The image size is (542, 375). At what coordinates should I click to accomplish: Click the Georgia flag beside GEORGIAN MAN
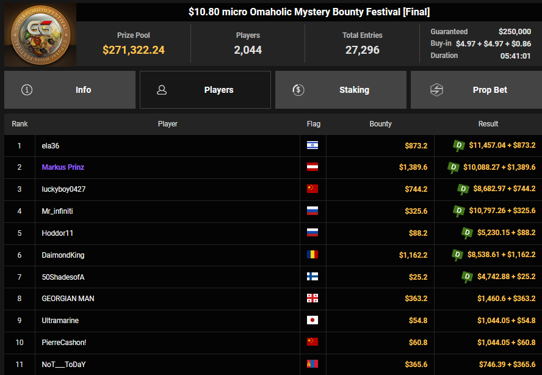pyautogui.click(x=313, y=299)
